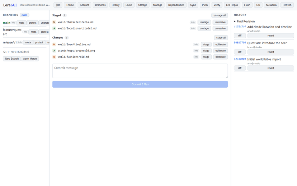Open Dependencies in the toolbar
Image resolution: width=297 pixels, height=186 pixels.
pyautogui.click(x=176, y=5)
